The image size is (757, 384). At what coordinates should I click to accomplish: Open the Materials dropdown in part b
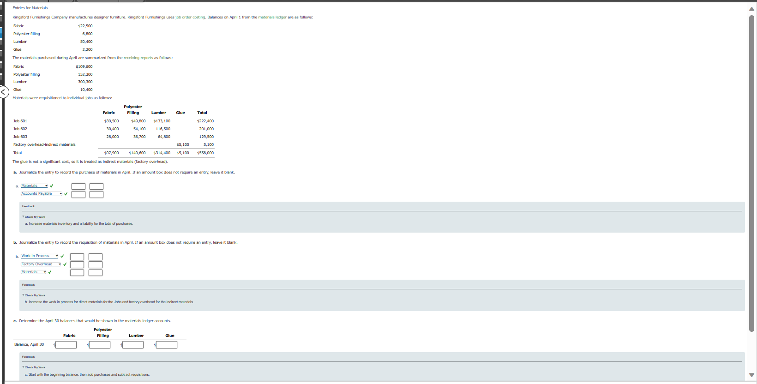tap(34, 272)
